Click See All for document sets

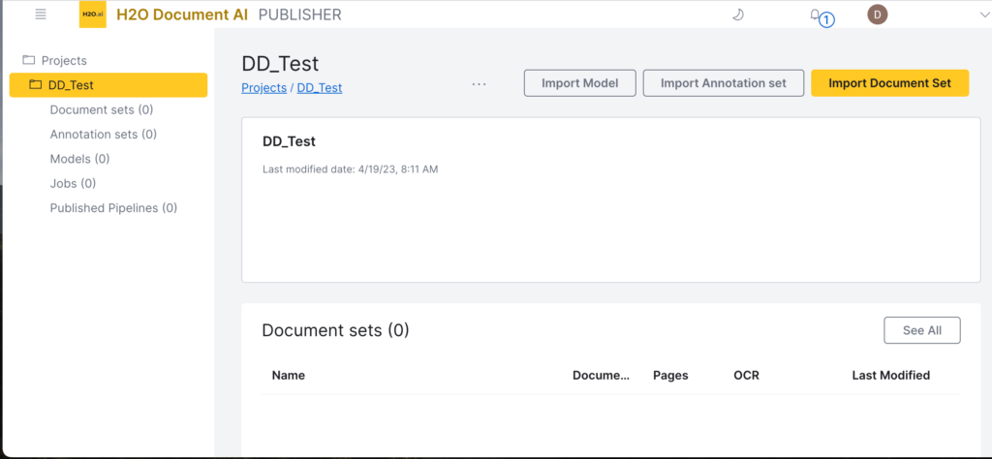(x=922, y=330)
